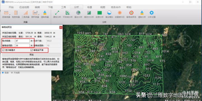
Task: Start the 可视域分析 viewshed analysis
Action: (68, 14)
